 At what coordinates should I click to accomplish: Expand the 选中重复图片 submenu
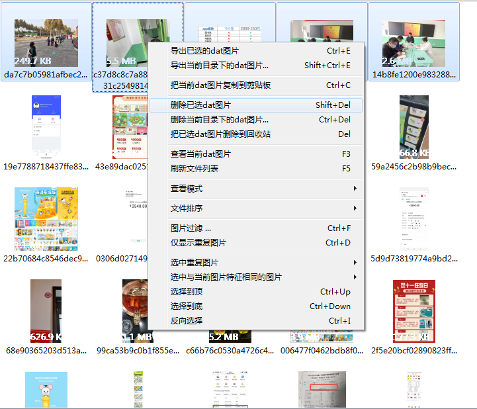pos(256,262)
